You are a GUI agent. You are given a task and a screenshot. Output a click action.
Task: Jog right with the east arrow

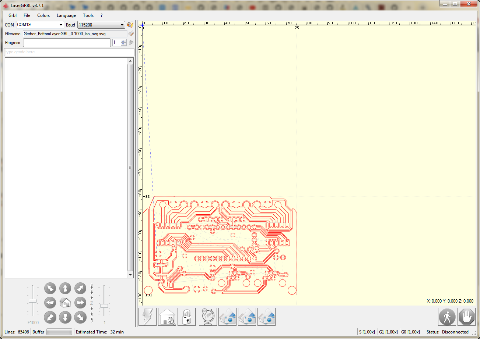coord(80,303)
